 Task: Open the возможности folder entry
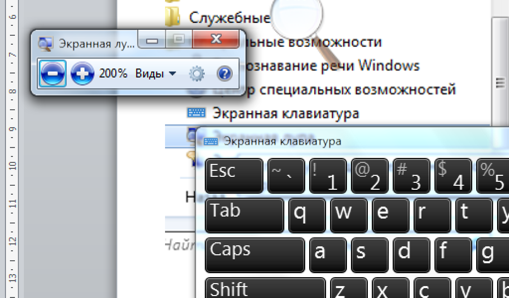tap(313, 42)
